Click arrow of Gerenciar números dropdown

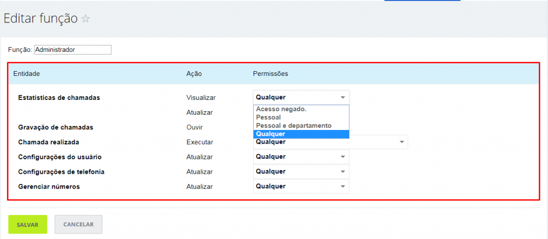(x=343, y=187)
